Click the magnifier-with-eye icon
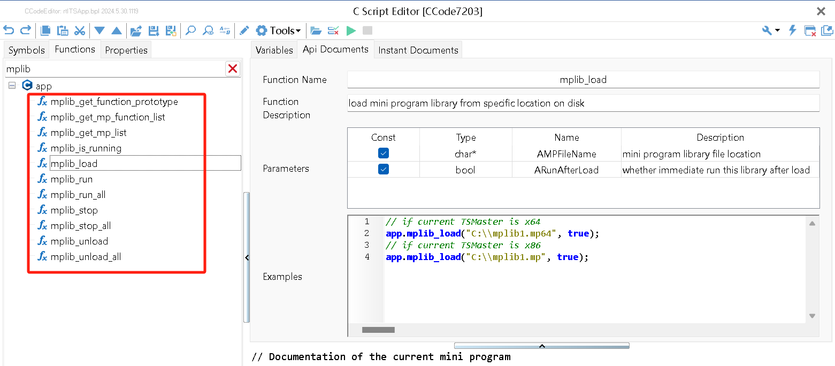Image resolution: width=835 pixels, height=366 pixels. tap(208, 30)
